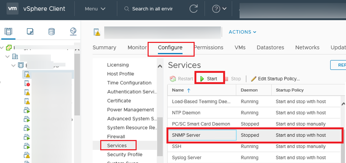This screenshot has height=163, width=346.
Task: Collapse the datacenter tree node
Action: [8, 57]
